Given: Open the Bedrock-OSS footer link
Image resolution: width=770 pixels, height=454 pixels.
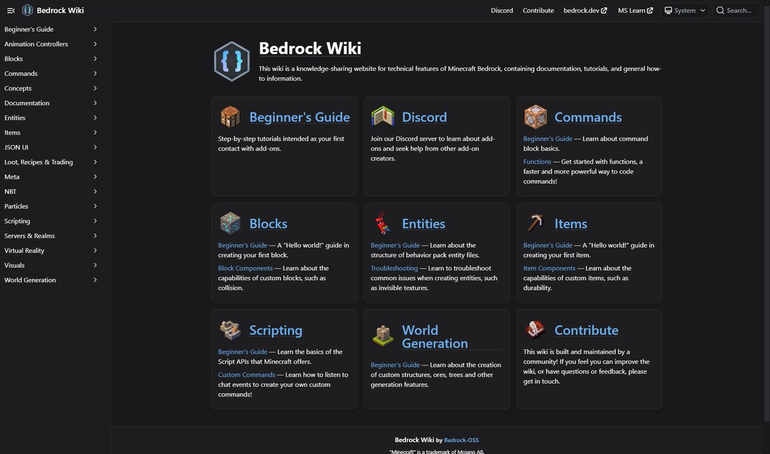Looking at the screenshot, I should tap(461, 440).
